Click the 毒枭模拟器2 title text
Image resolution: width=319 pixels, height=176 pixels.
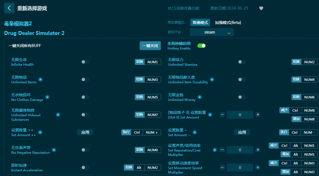click(x=18, y=24)
